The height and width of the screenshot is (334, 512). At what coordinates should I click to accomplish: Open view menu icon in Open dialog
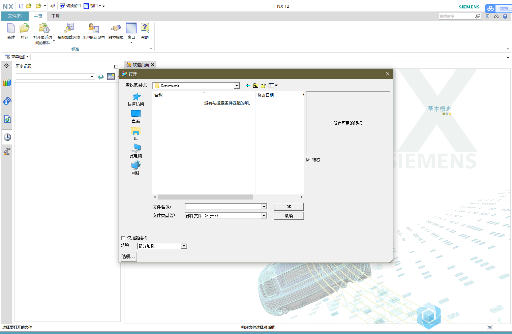(273, 86)
